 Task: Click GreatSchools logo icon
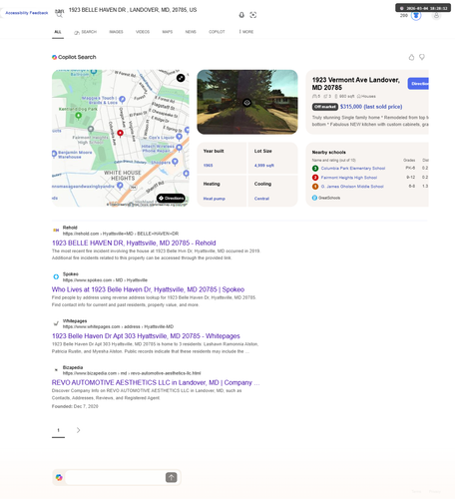pos(314,198)
